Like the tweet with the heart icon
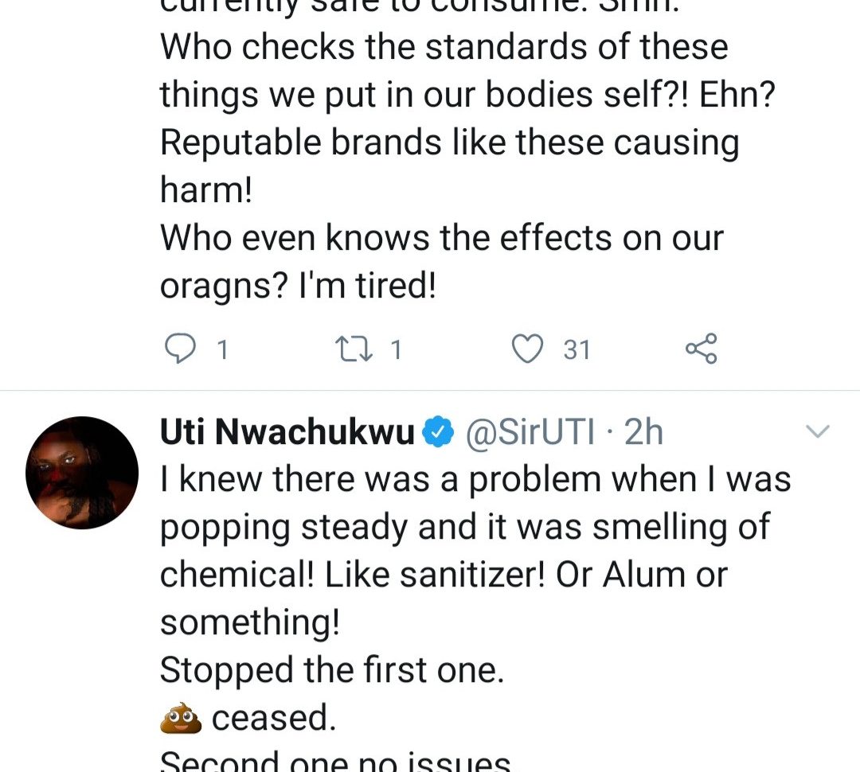This screenshot has width=860, height=772. coord(526,349)
